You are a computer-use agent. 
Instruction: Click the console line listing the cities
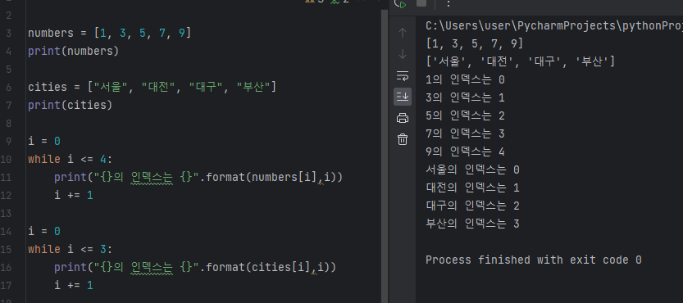point(520,61)
